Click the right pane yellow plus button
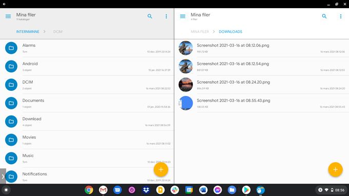Image resolution: width=349 pixels, height=196 pixels. click(335, 169)
